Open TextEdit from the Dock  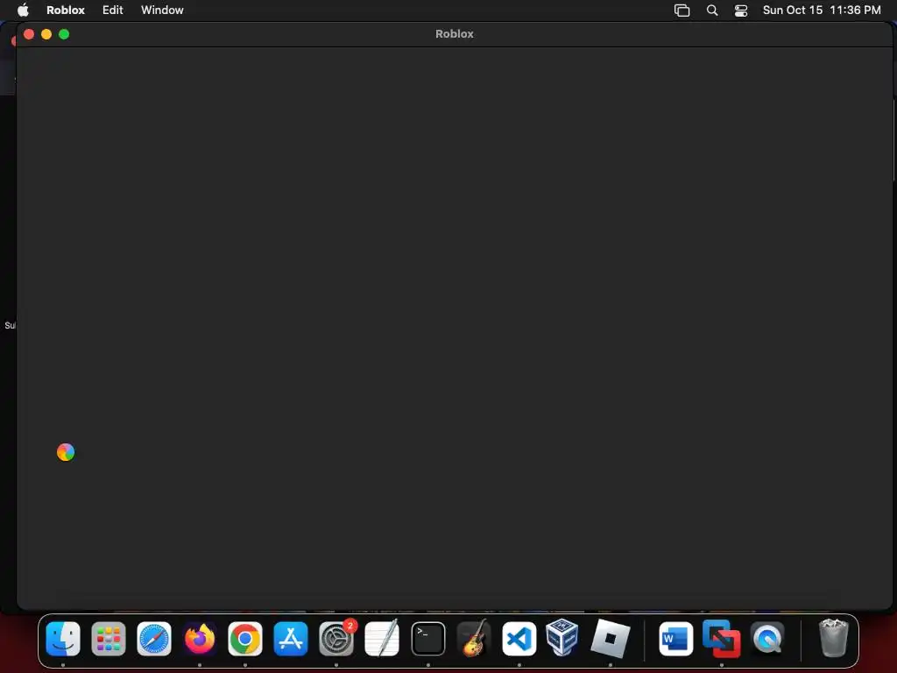click(382, 639)
